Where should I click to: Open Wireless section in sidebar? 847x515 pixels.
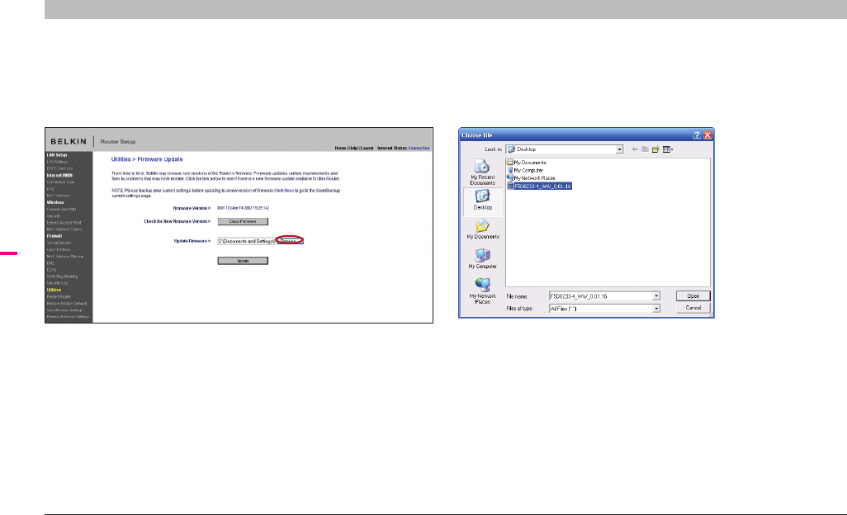[x=55, y=202]
